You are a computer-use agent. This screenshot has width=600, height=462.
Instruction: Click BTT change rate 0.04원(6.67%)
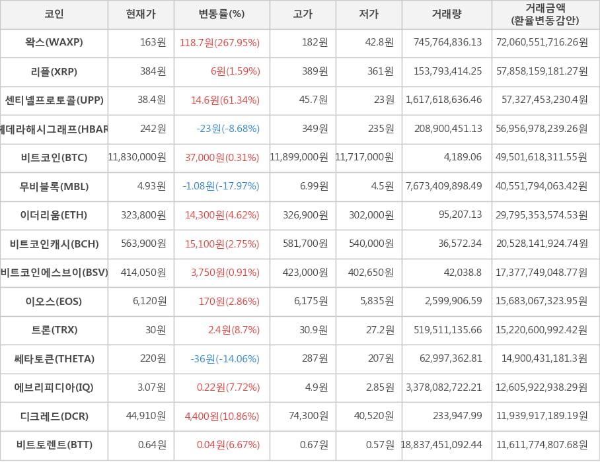(x=229, y=445)
